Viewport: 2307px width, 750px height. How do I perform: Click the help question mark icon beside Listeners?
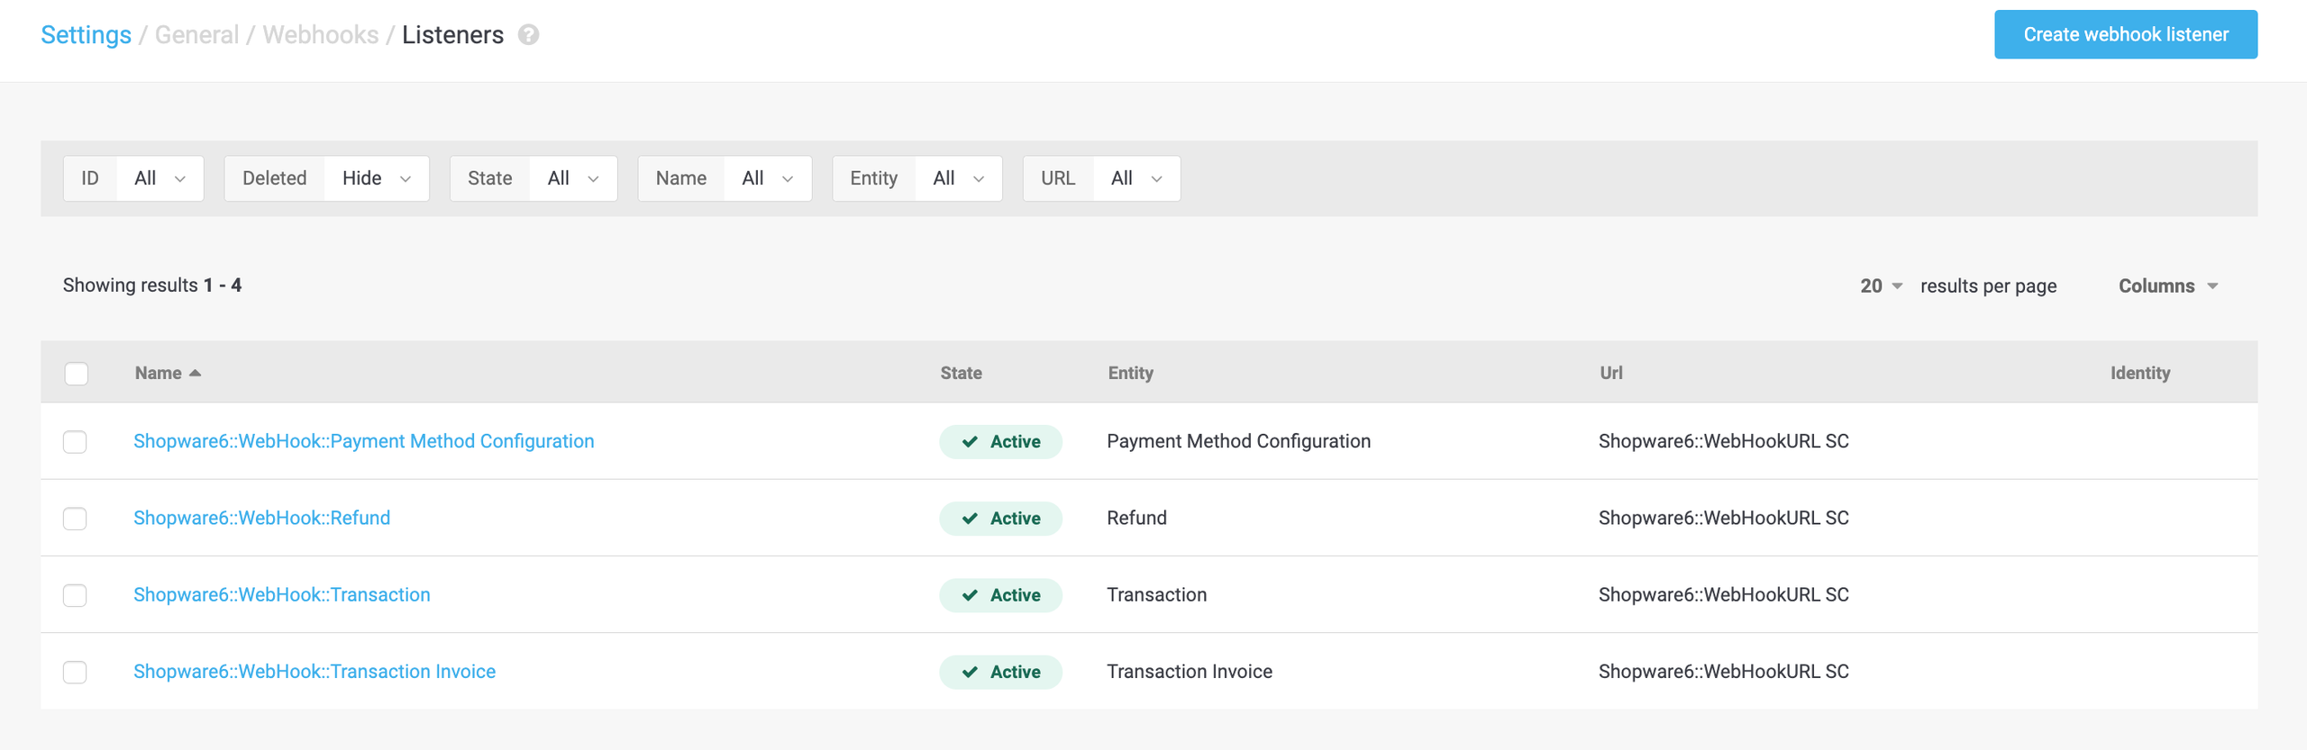(528, 35)
